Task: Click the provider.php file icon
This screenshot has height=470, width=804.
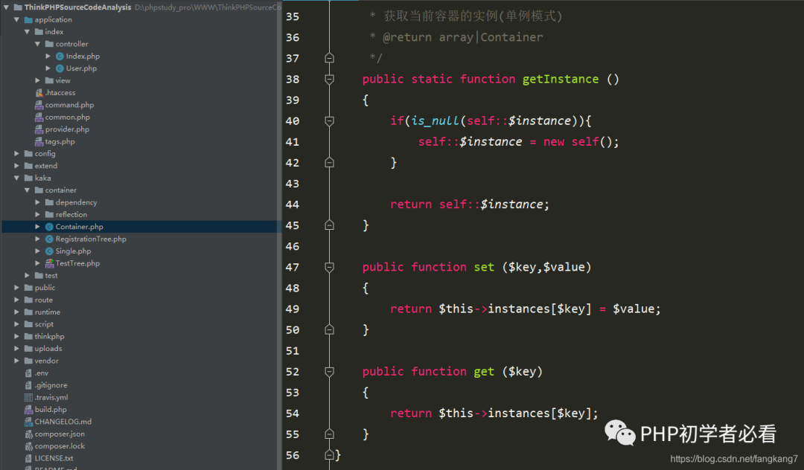Action: pos(39,129)
